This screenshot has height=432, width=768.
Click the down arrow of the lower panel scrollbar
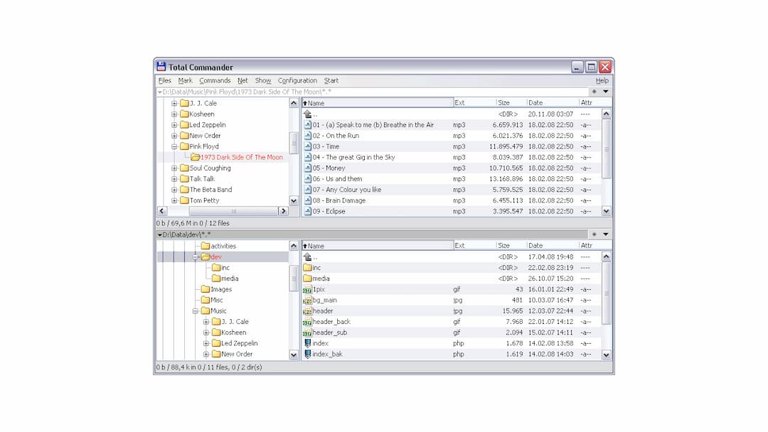tap(606, 355)
